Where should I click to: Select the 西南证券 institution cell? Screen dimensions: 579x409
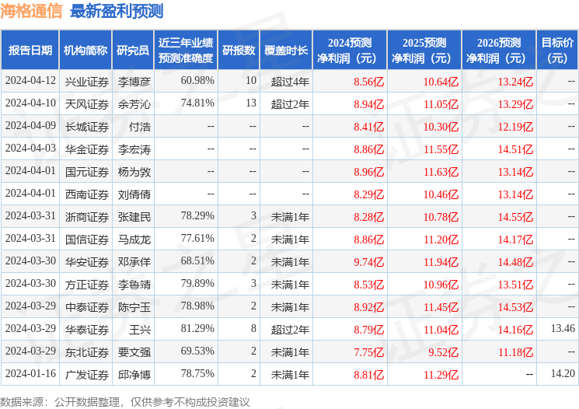(x=87, y=194)
